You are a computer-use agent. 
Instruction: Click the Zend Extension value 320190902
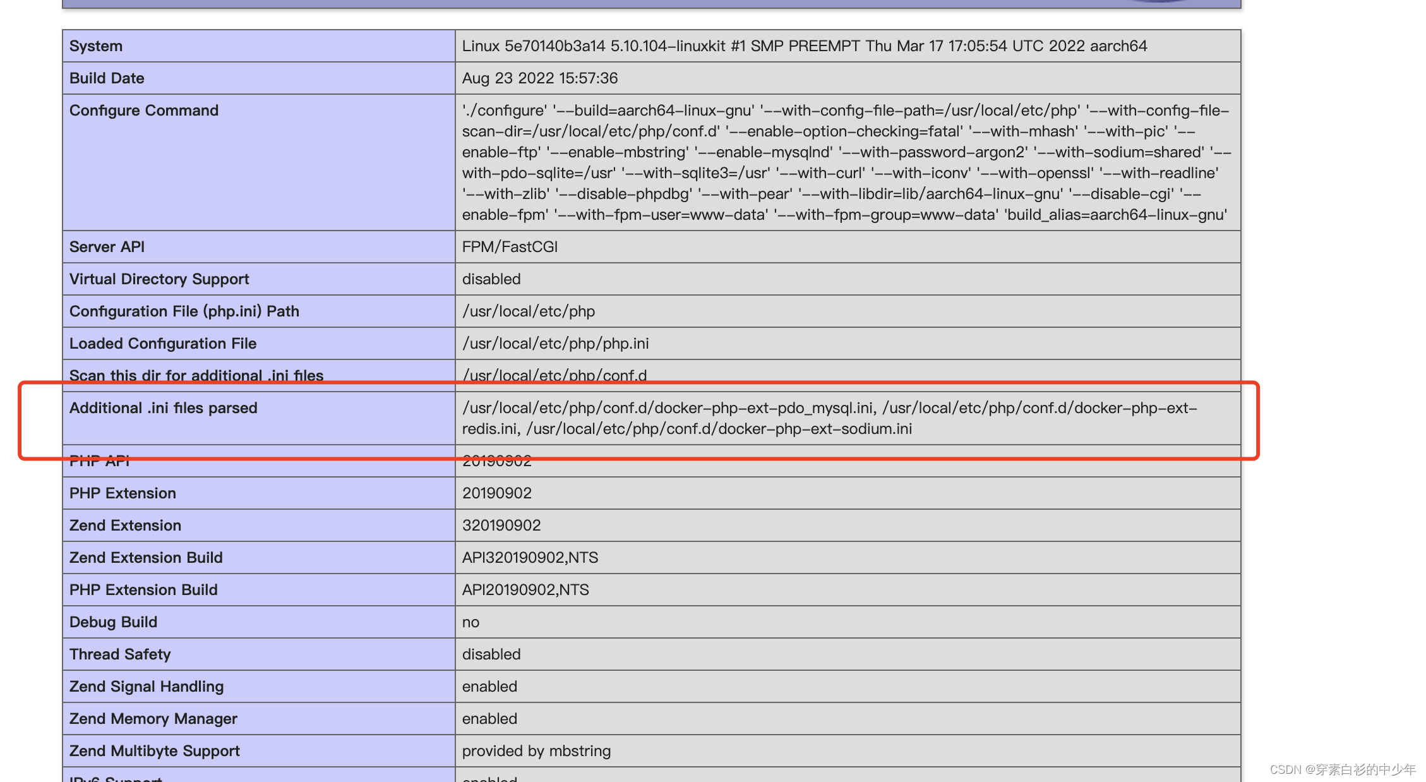click(x=501, y=526)
